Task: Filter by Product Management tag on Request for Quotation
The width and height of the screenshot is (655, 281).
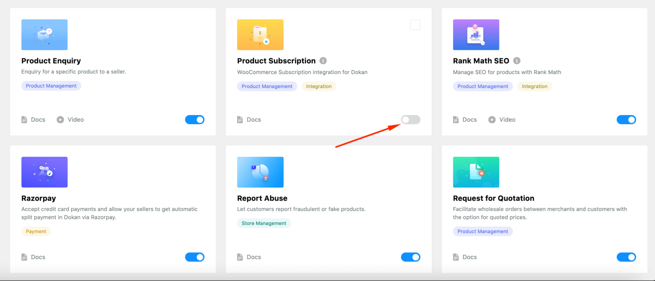Action: coord(483,232)
